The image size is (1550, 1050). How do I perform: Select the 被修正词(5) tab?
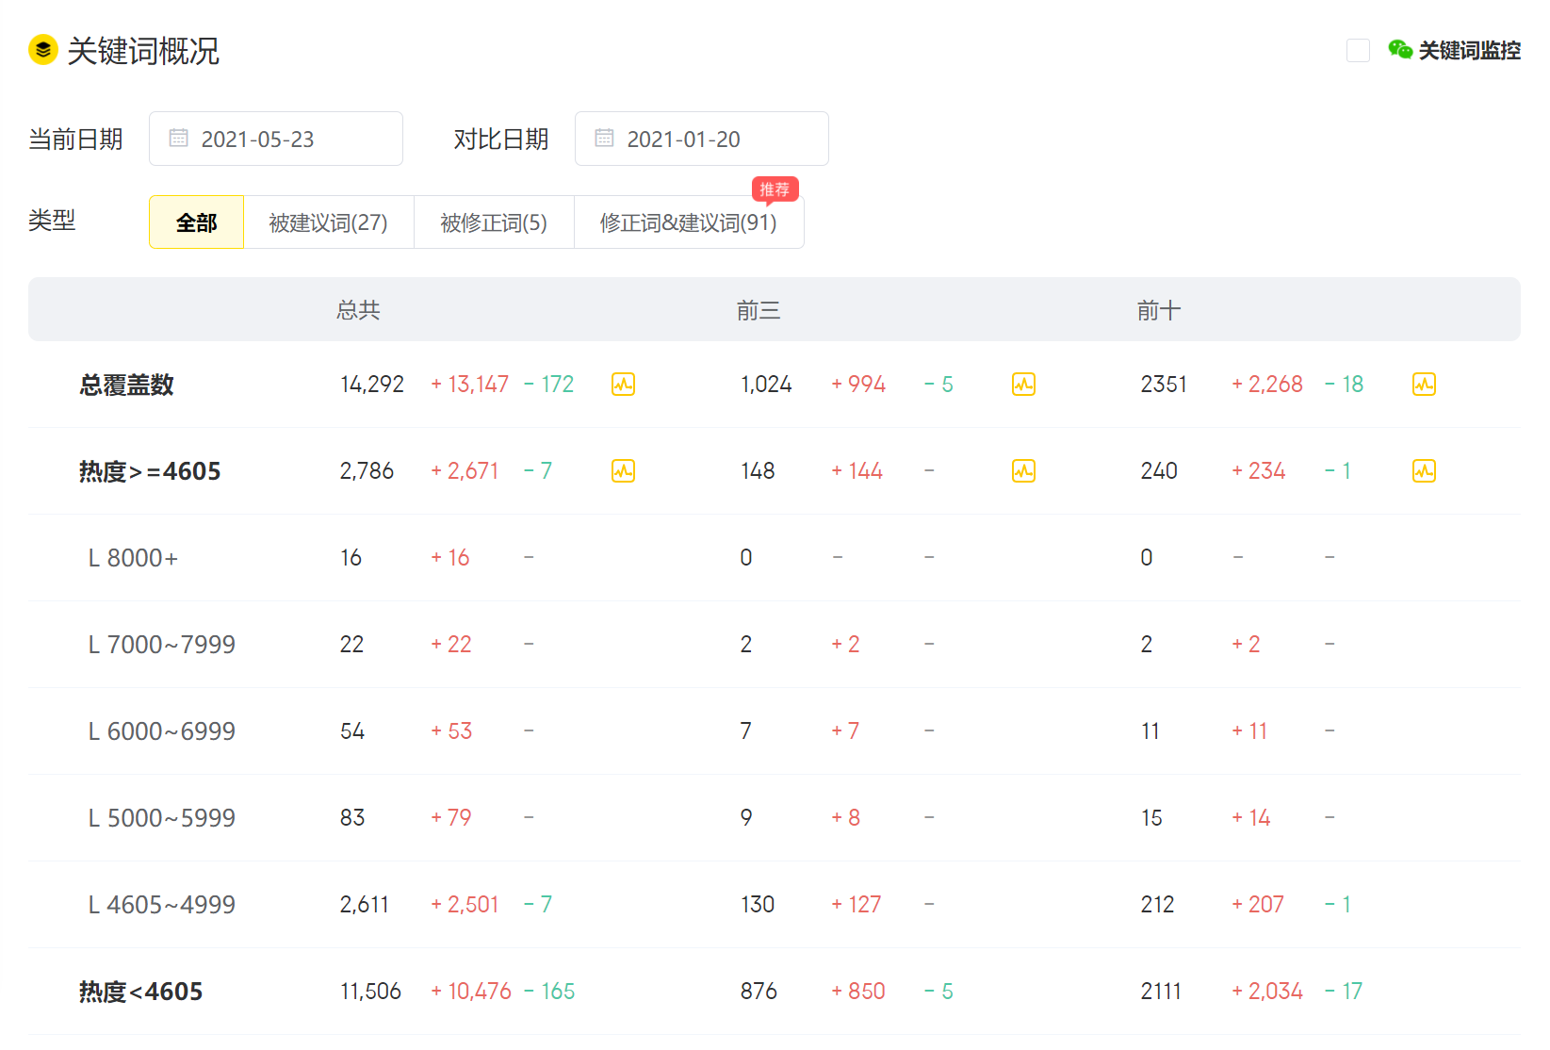pyautogui.click(x=494, y=221)
